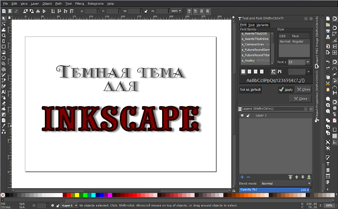This screenshot has height=209, width=338.
Task: Open the line spacing dropdown arrow
Action: [308, 72]
